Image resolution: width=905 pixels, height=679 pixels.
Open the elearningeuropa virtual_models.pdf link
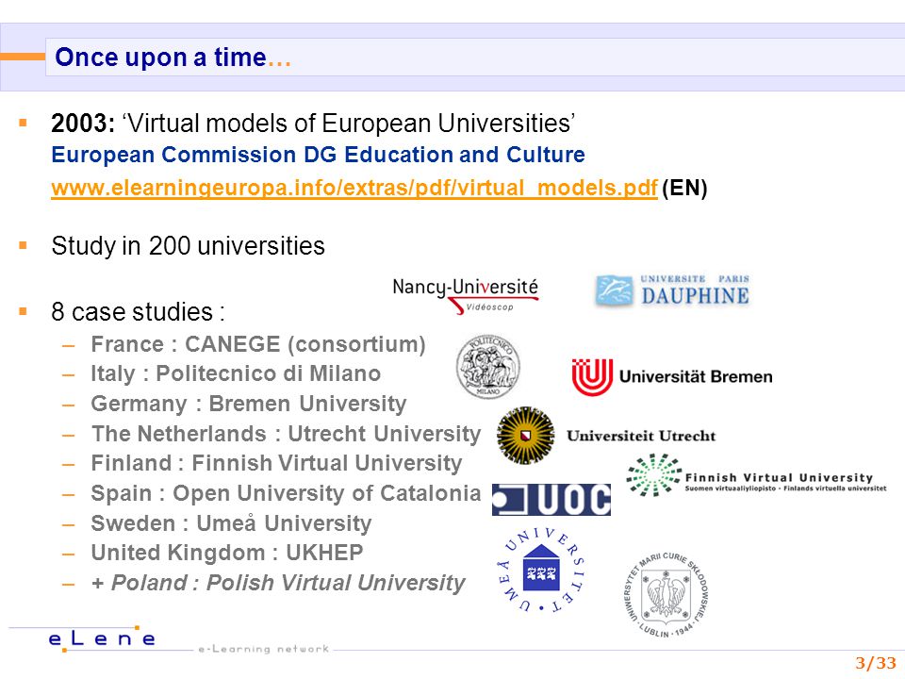[354, 188]
